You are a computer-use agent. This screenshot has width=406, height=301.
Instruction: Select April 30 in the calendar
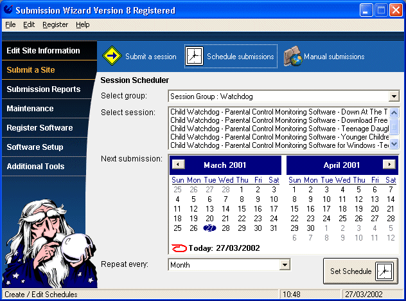tap(310, 228)
